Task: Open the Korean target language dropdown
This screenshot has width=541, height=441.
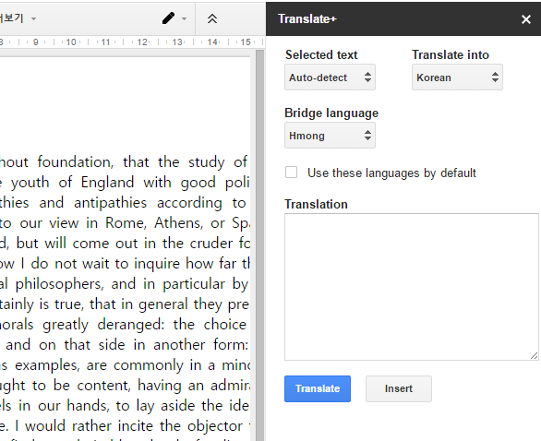Action: (457, 77)
